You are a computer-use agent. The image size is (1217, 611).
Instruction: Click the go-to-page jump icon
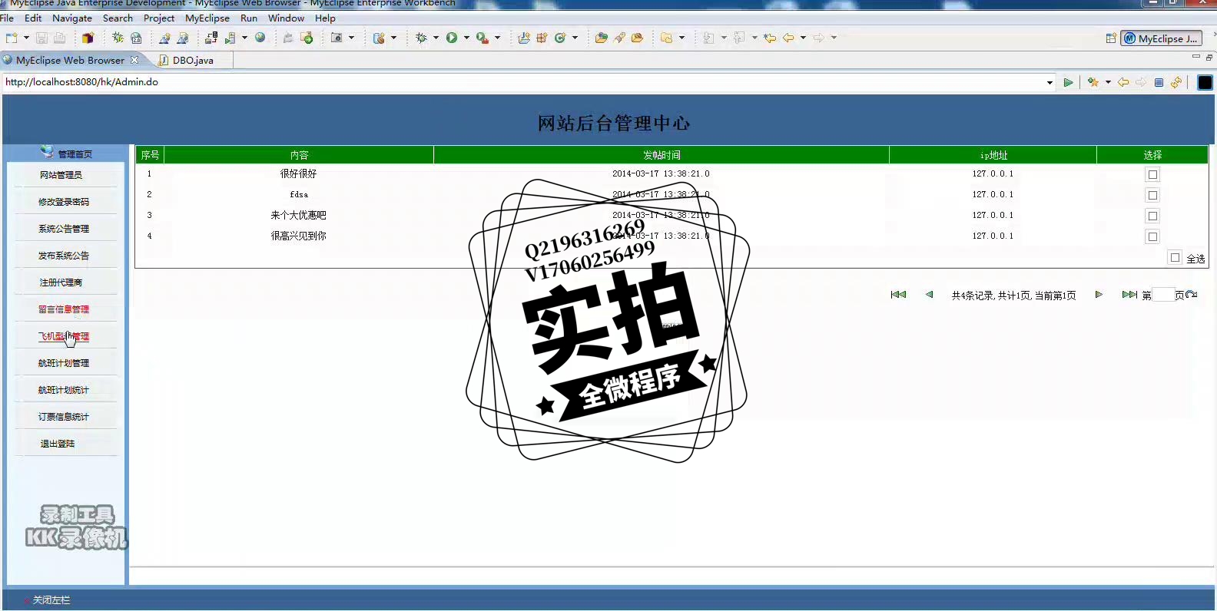click(1192, 295)
